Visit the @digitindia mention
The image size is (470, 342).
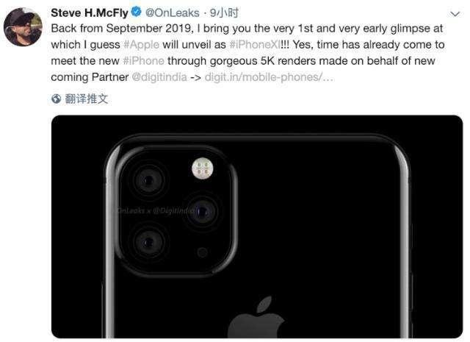coord(159,77)
